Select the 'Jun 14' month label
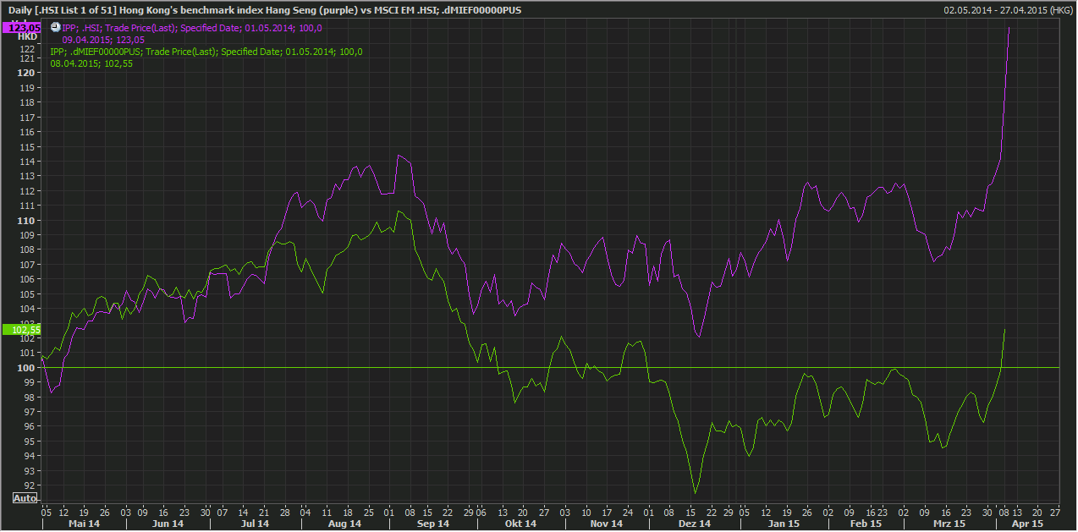The height and width of the screenshot is (532, 1078). pos(169,524)
